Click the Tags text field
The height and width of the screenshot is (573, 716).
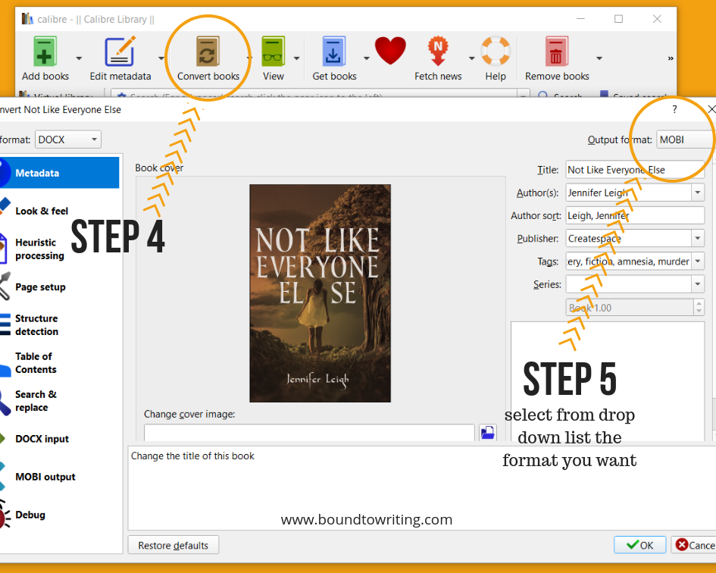628,261
